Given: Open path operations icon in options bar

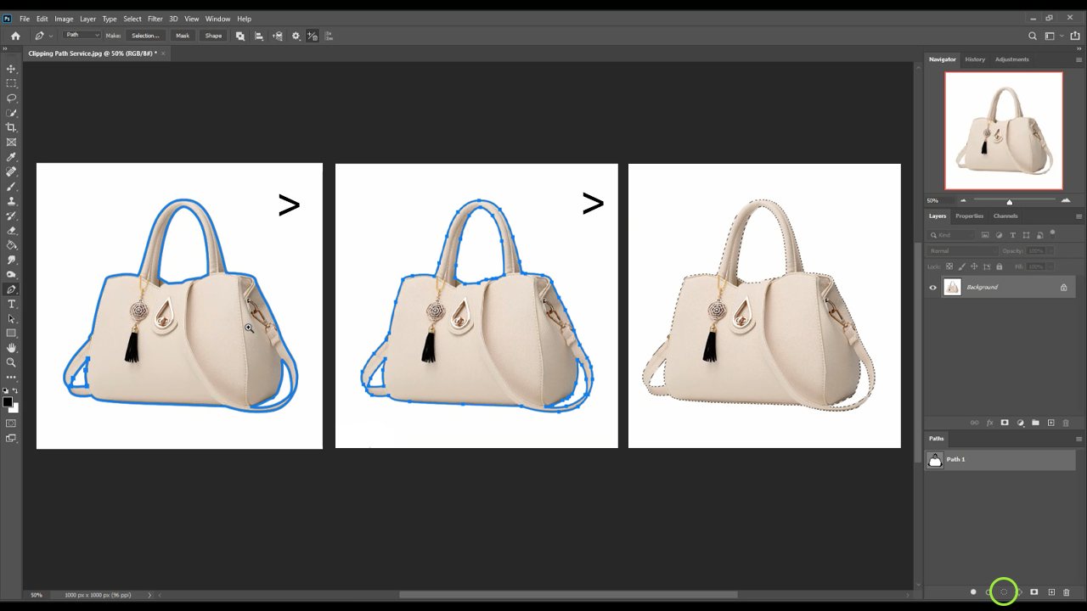Looking at the screenshot, I should tap(240, 36).
